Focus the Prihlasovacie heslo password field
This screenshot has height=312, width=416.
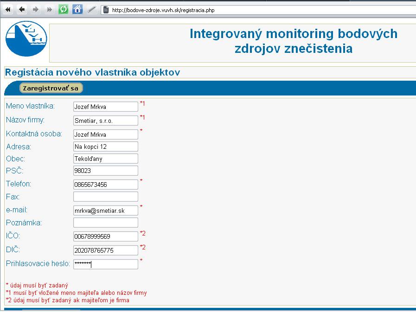106,264
